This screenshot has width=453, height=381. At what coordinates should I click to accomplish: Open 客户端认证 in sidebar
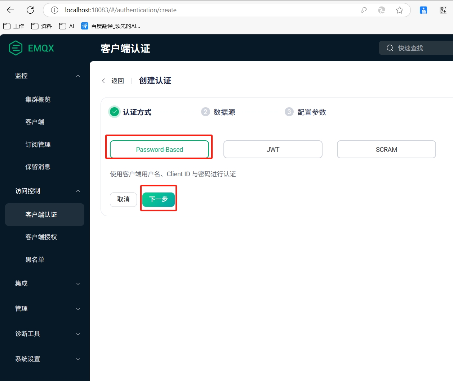click(45, 215)
